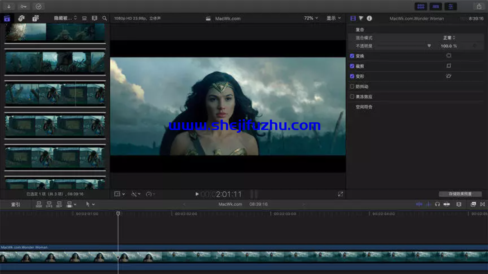This screenshot has height=274, width=488.
Task: Open timeline clip appearance settings
Action: point(459,204)
